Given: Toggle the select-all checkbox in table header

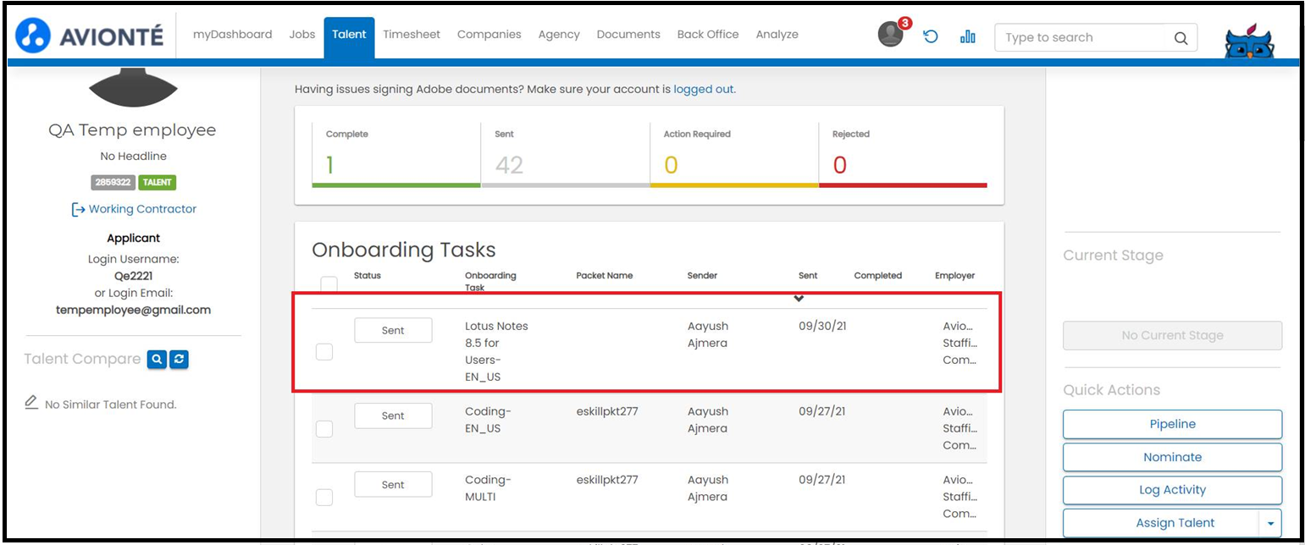Looking at the screenshot, I should pyautogui.click(x=329, y=284).
